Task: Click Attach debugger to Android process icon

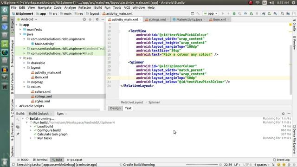Action: coord(252,13)
